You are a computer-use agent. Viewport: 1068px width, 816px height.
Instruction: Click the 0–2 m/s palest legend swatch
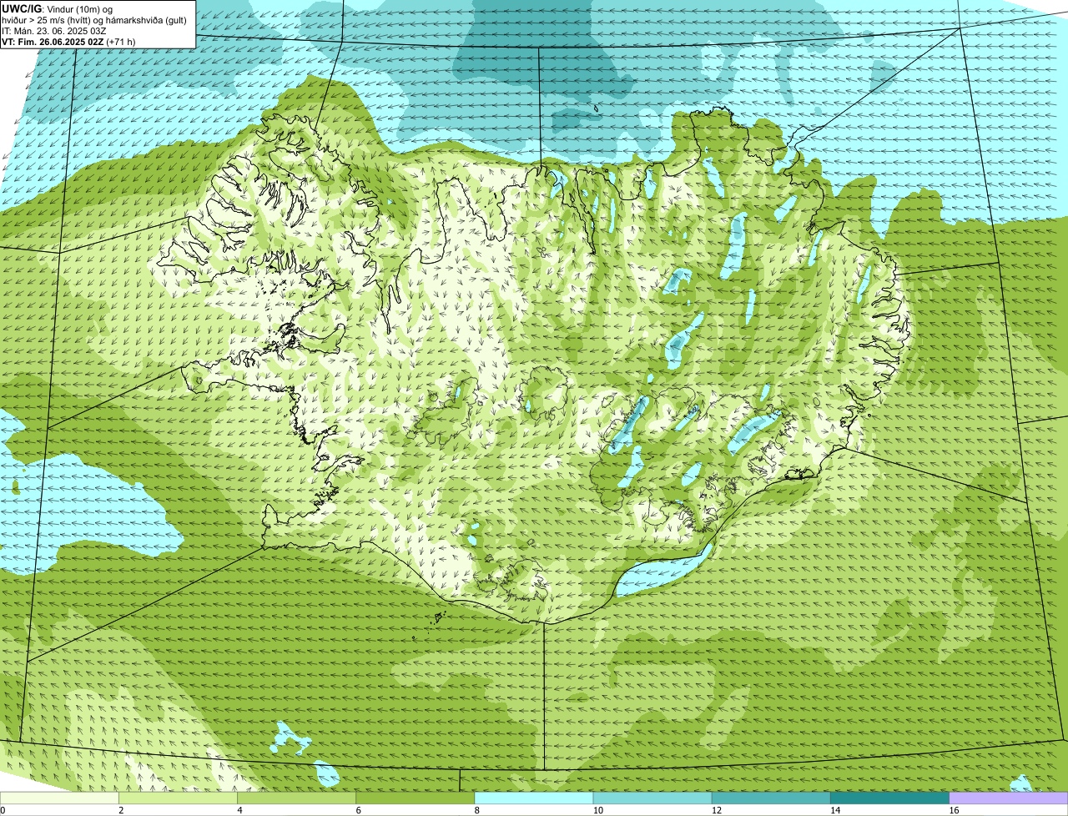[60, 798]
